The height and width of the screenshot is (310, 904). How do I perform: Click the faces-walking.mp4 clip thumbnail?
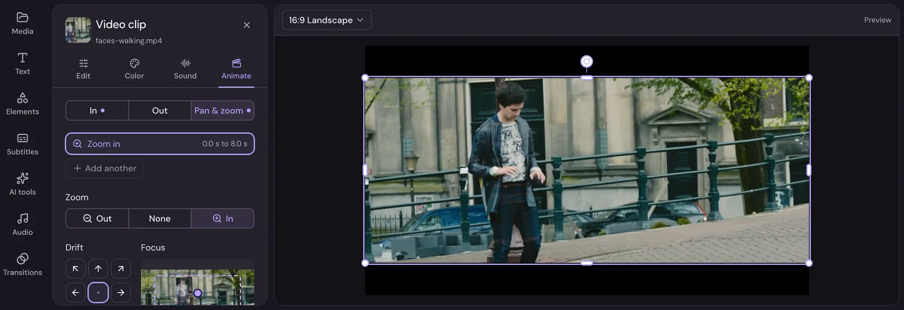pos(78,30)
